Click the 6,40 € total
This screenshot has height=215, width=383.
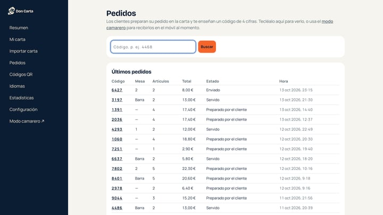pos(188,188)
